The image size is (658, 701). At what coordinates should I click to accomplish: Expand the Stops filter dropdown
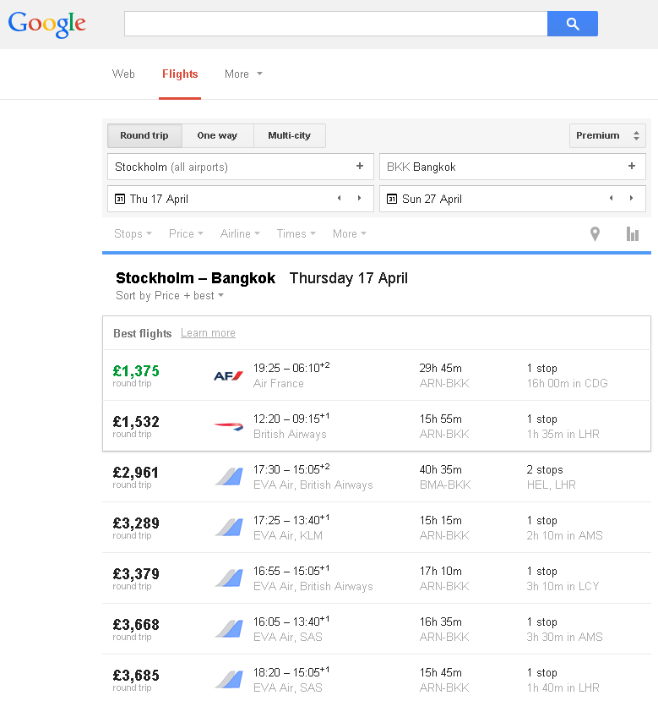click(x=133, y=234)
